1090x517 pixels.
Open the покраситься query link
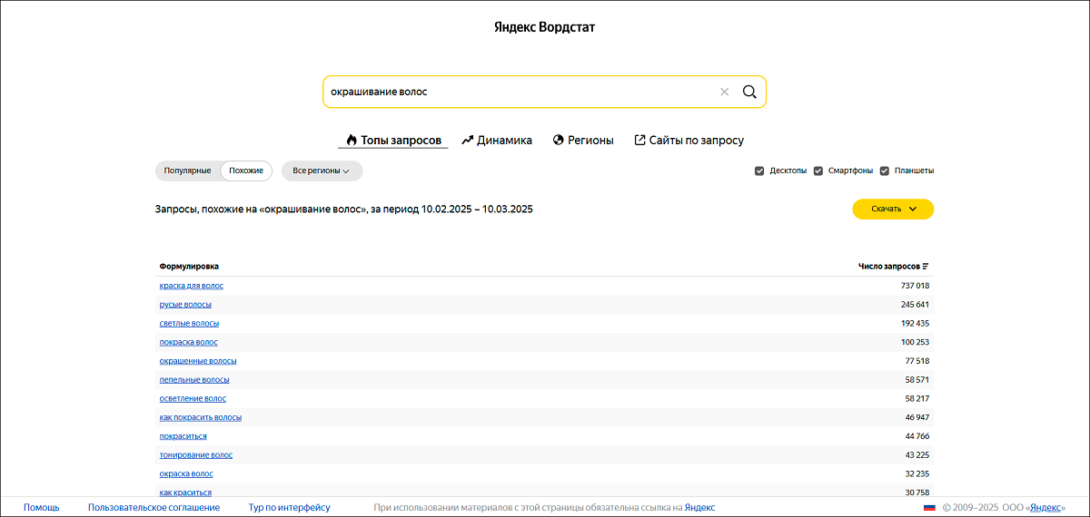point(183,436)
